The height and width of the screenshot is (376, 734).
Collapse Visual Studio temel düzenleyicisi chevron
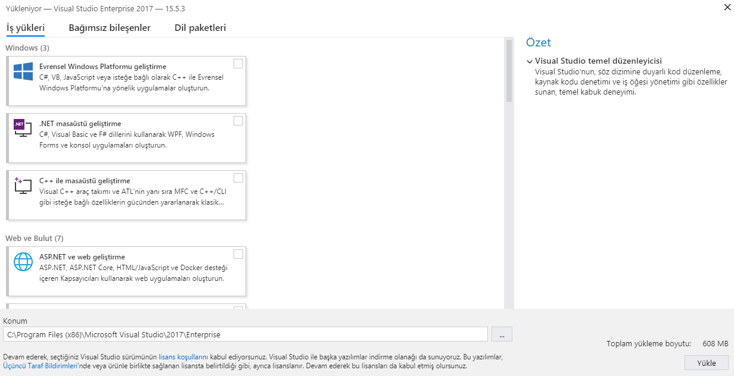pyautogui.click(x=529, y=61)
